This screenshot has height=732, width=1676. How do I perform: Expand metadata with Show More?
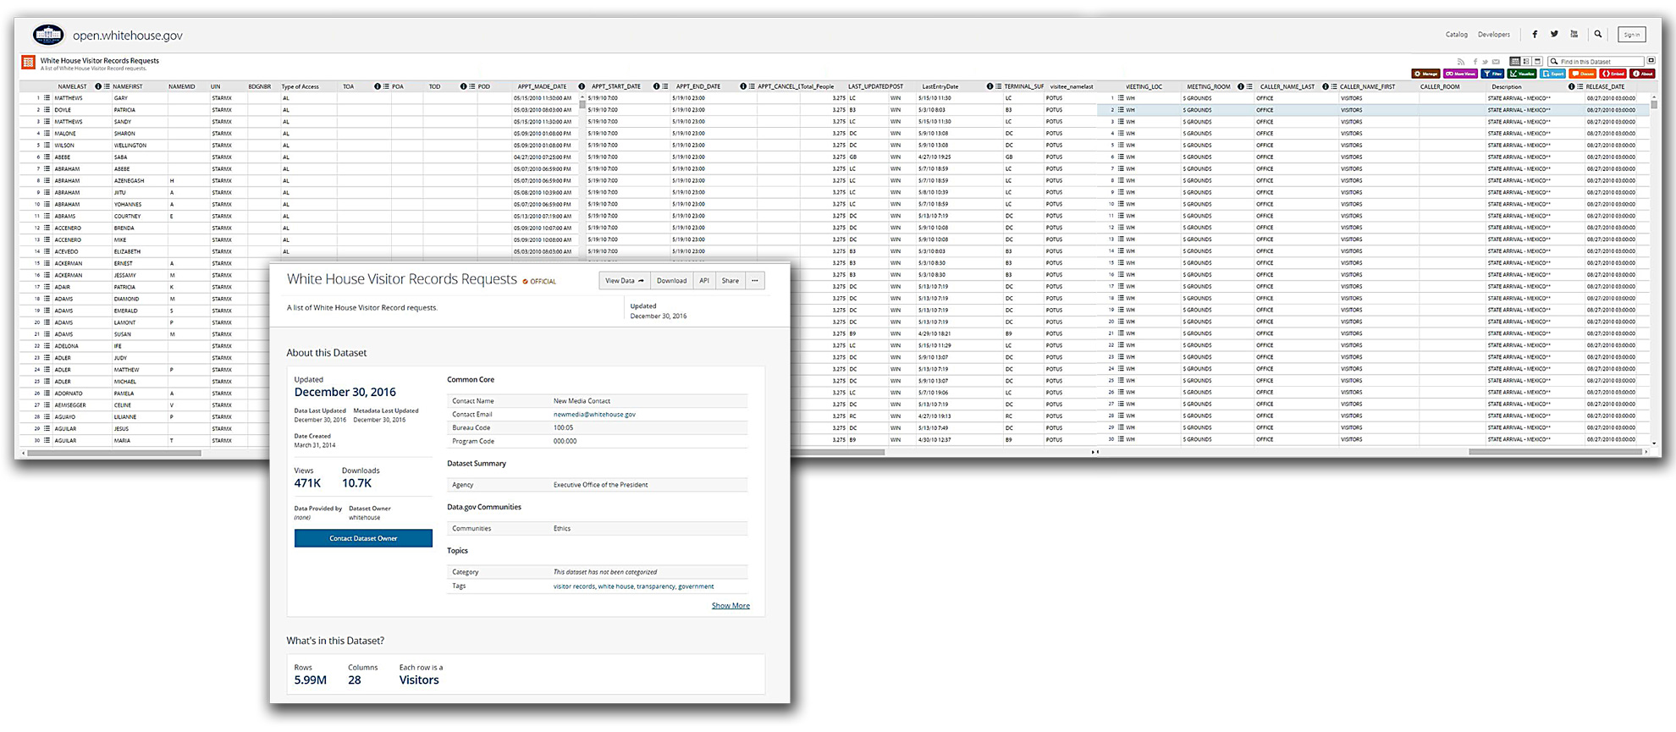(730, 606)
